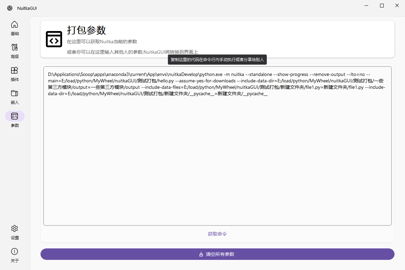
Task: Open 设置 gear in sidebar
Action: (x=15, y=232)
